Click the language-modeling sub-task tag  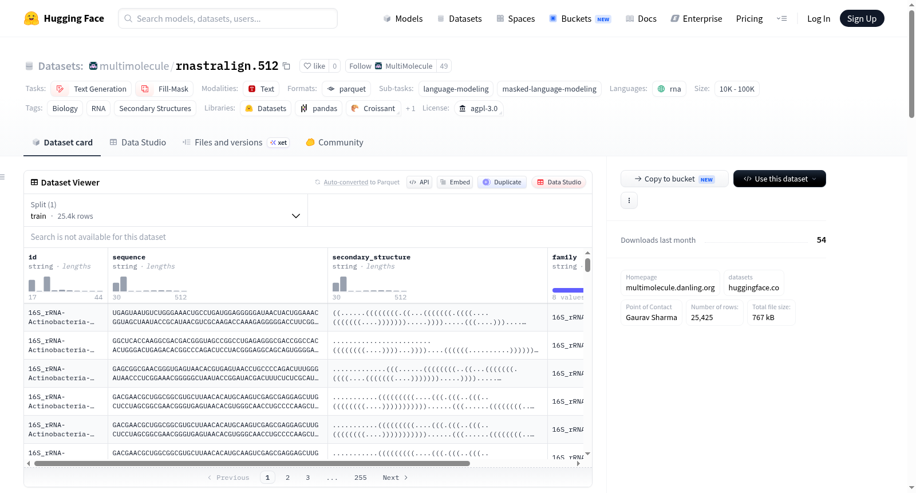click(456, 89)
